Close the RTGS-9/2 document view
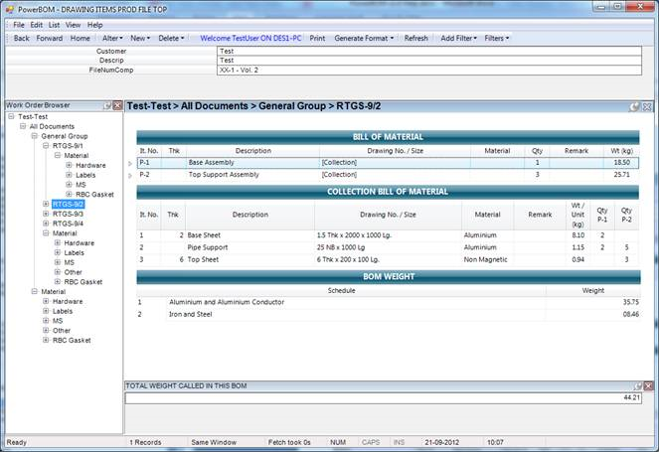The width and height of the screenshot is (659, 452). point(646,105)
